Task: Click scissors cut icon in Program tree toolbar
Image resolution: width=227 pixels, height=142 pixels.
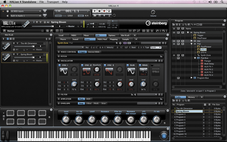Action: pyautogui.click(x=183, y=25)
